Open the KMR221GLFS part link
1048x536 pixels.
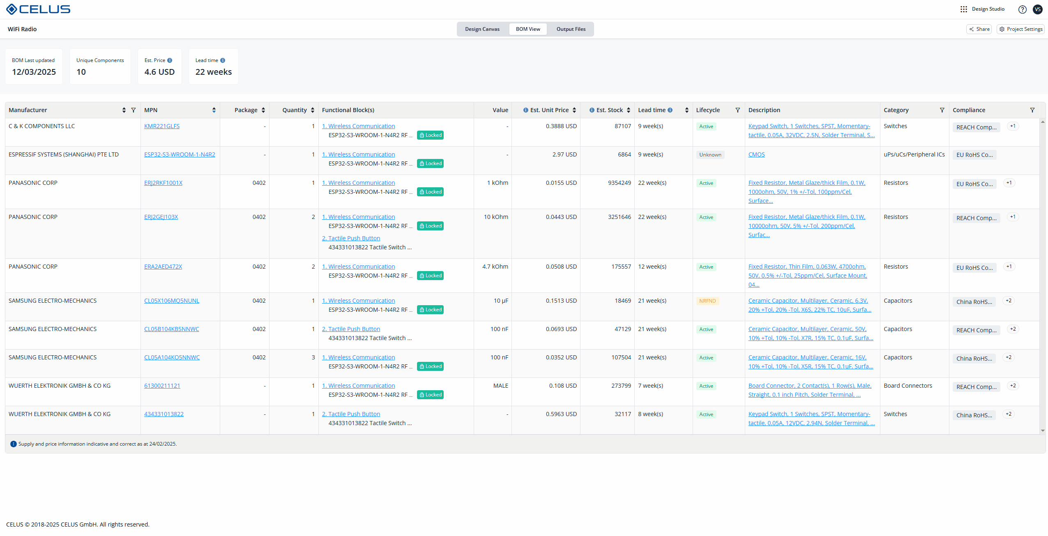pyautogui.click(x=162, y=126)
